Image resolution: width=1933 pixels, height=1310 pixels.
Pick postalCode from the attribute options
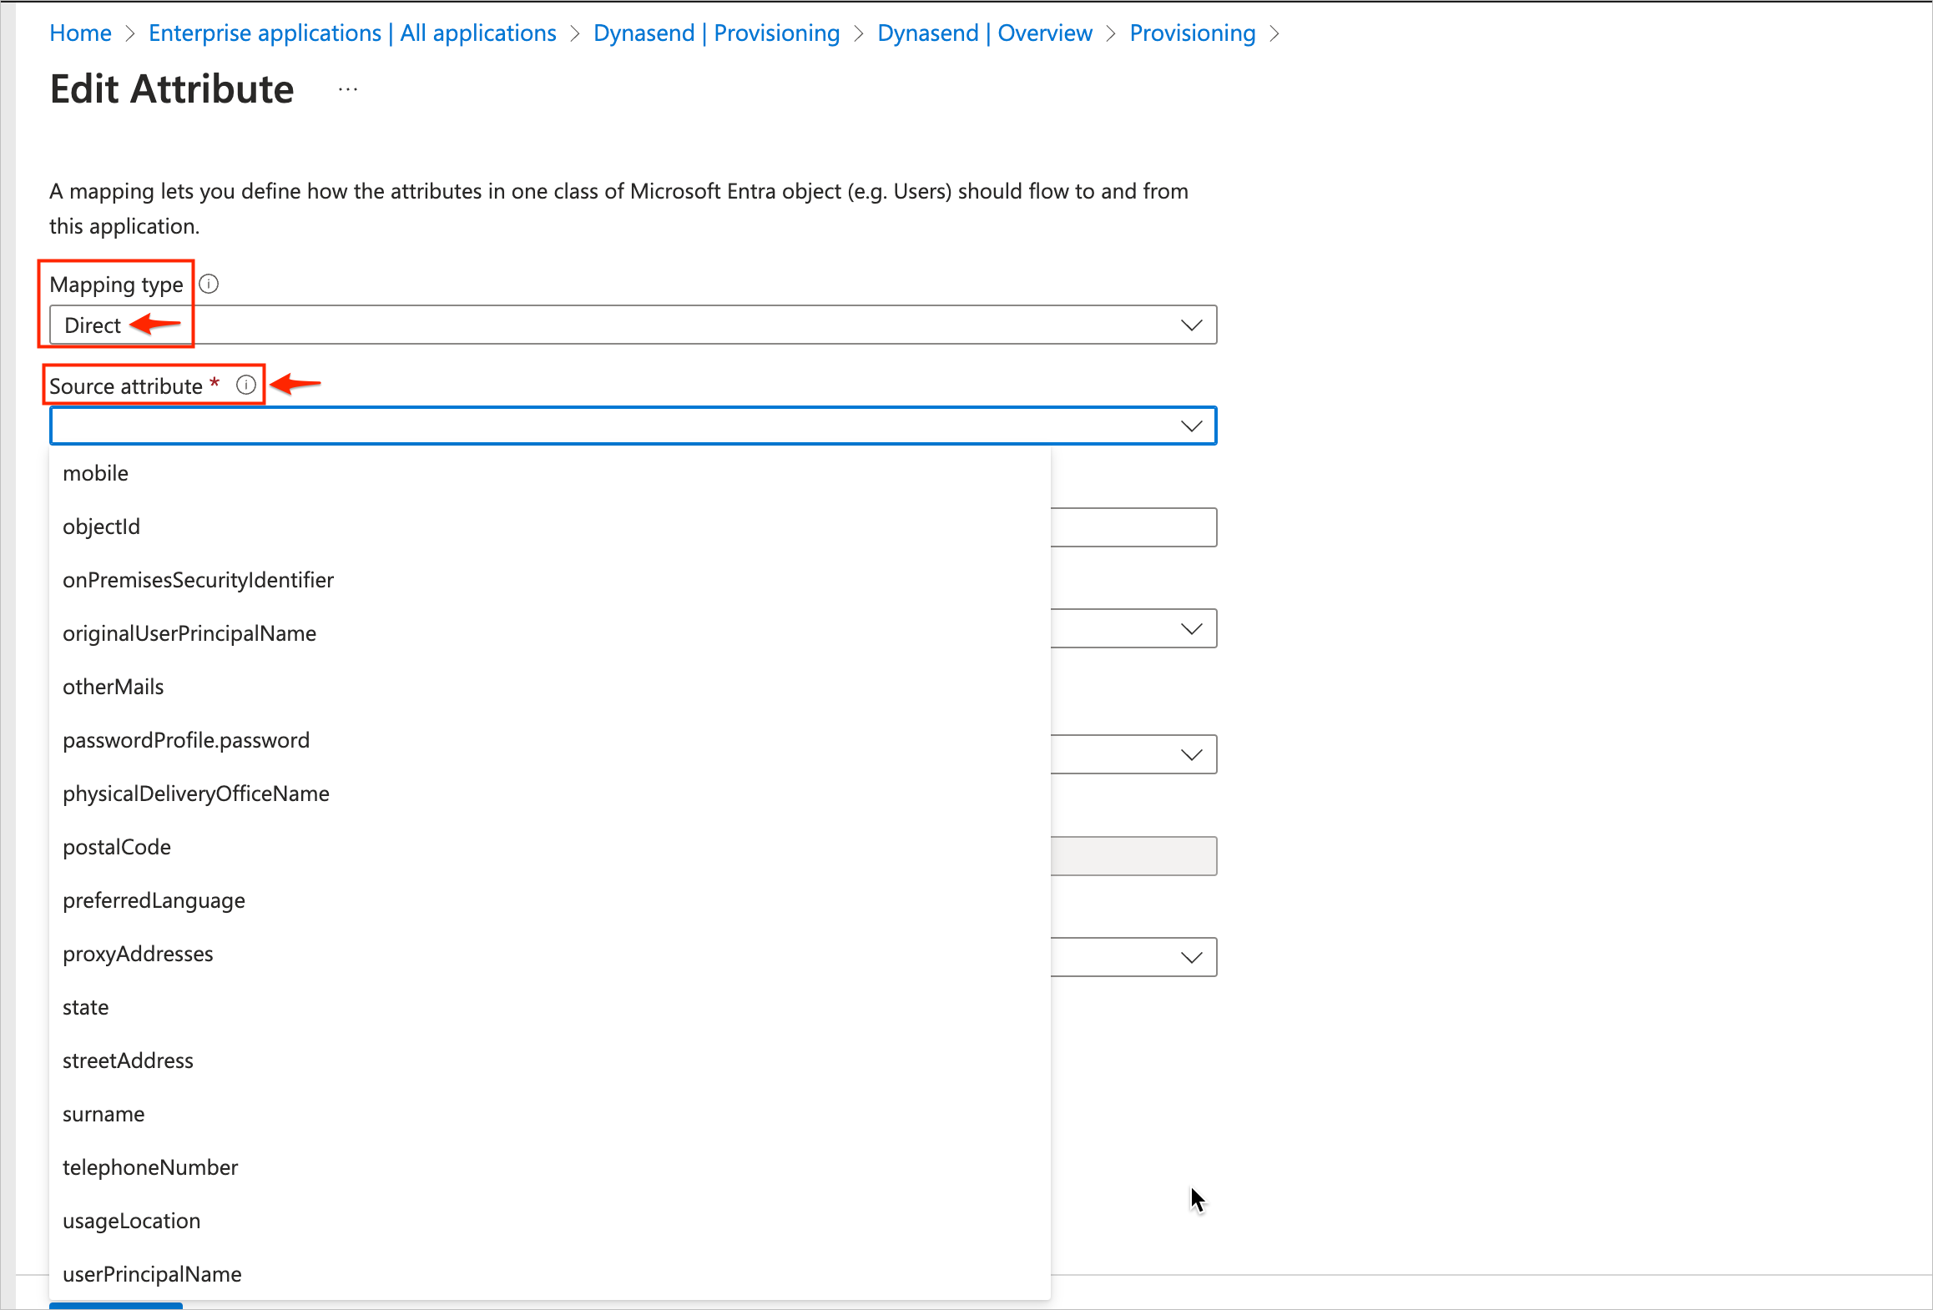point(117,846)
